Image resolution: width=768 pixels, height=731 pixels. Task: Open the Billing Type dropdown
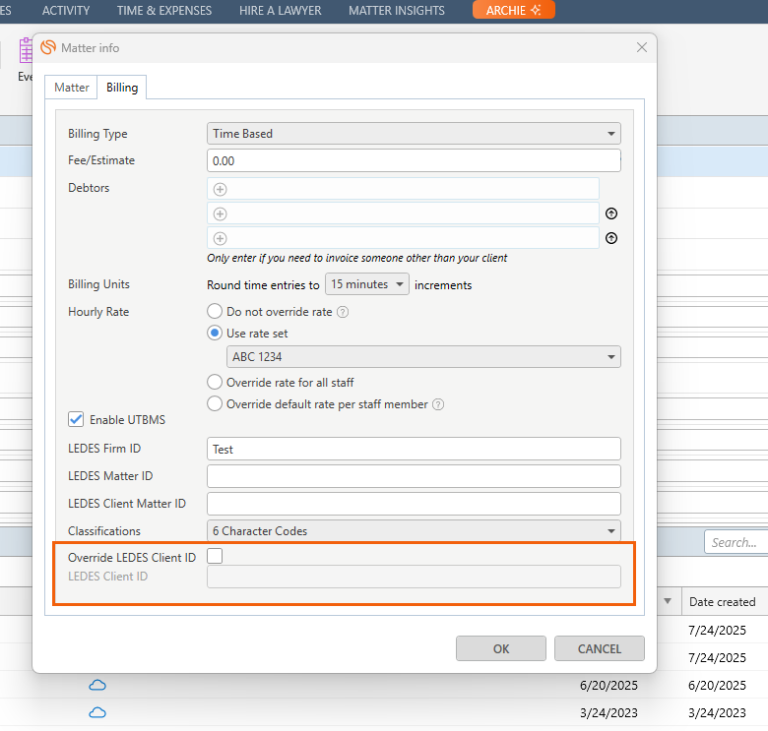[x=414, y=134]
